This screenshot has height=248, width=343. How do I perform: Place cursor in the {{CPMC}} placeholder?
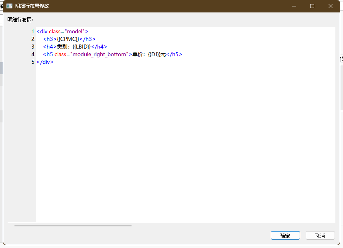coord(68,39)
